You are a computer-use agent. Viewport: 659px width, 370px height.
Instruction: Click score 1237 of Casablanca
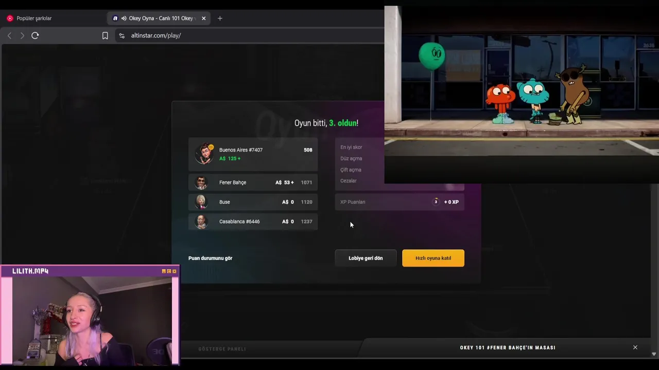coord(306,221)
